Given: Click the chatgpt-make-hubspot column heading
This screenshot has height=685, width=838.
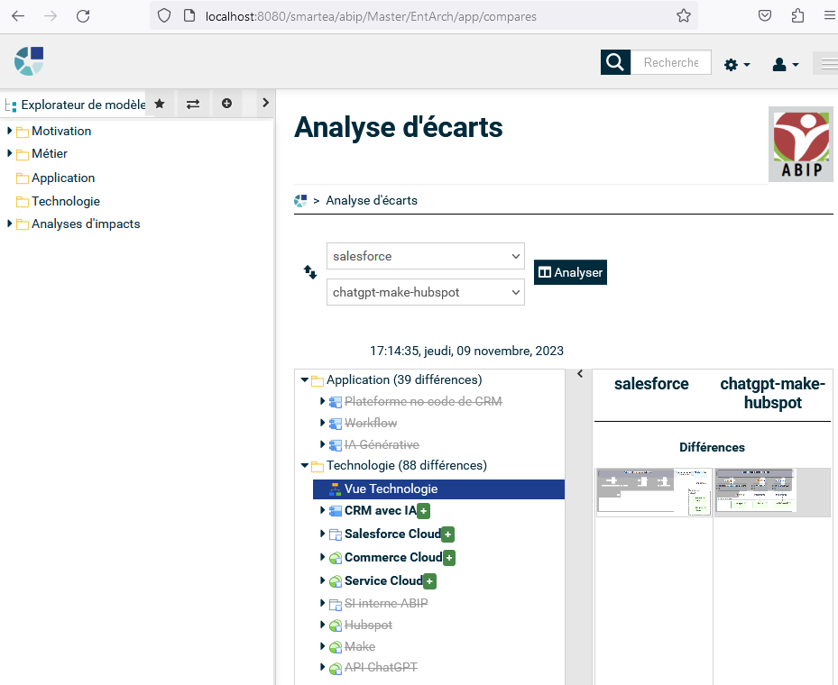Looking at the screenshot, I should (773, 393).
